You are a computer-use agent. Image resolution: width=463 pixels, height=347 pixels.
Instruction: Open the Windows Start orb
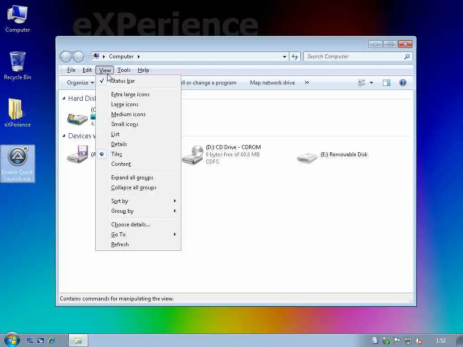tap(12, 339)
